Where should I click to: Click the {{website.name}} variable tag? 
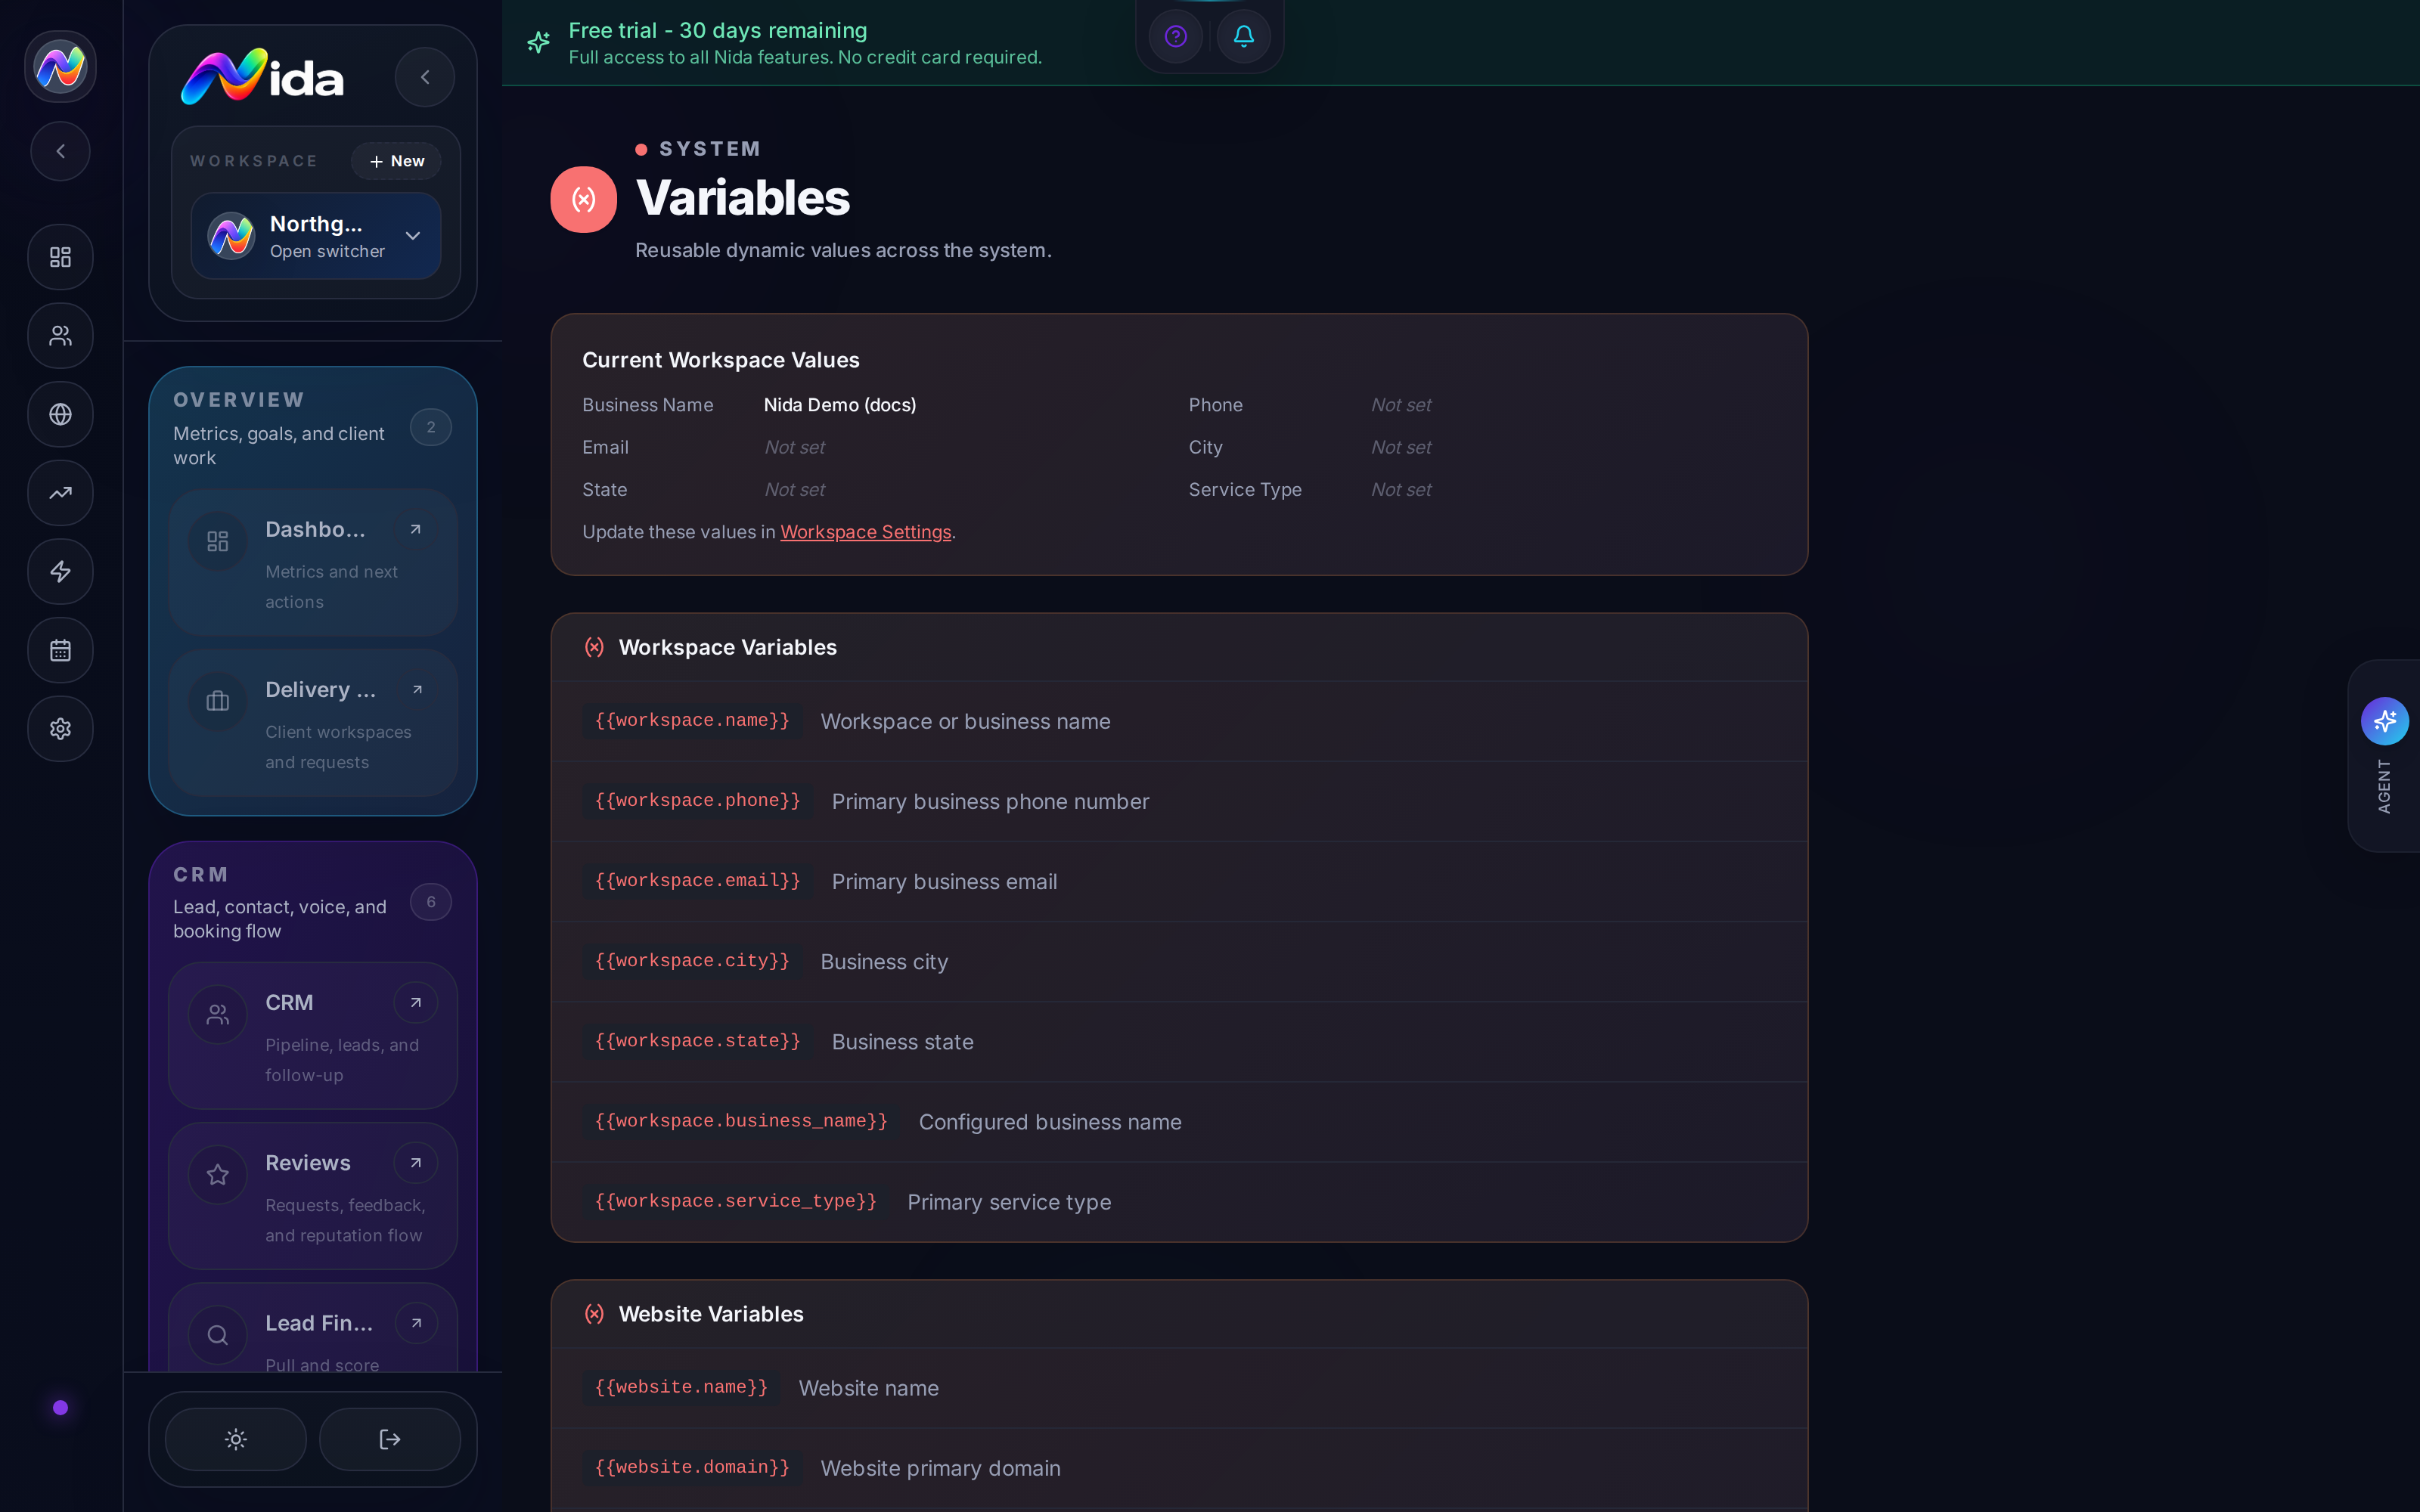click(x=681, y=1388)
